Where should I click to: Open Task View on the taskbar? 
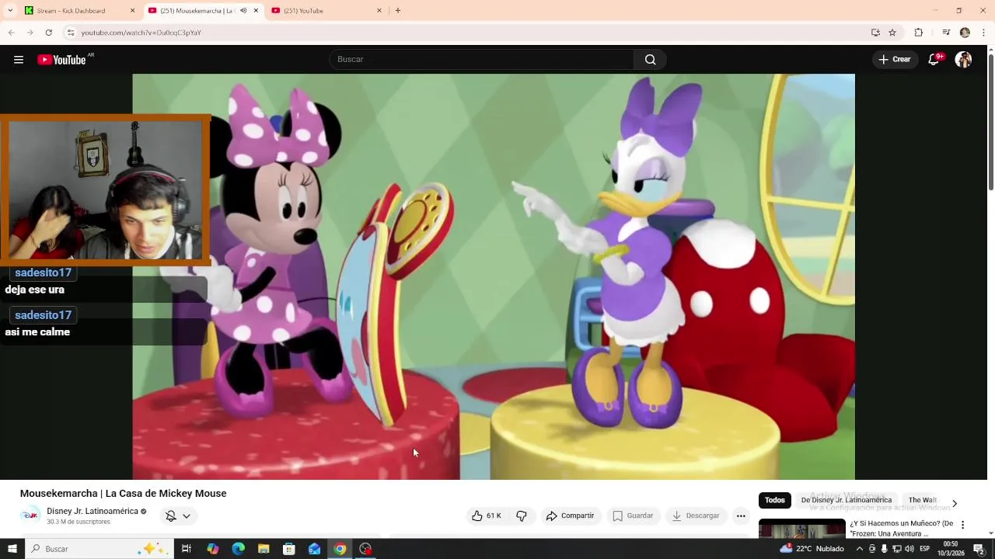187,549
